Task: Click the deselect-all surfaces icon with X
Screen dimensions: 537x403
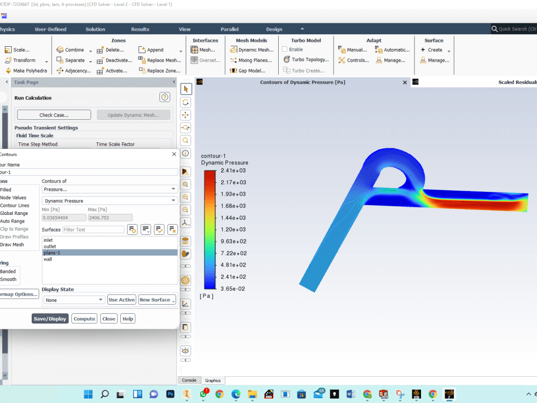Action: (173, 230)
